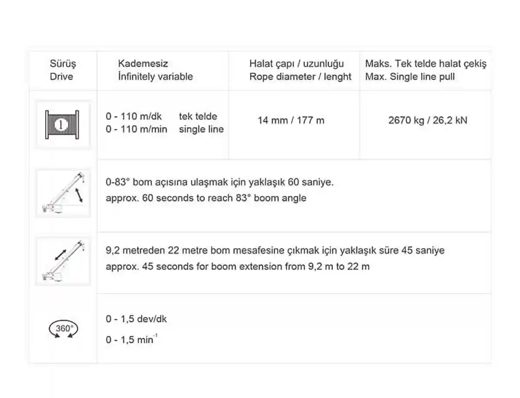Select the '14 mm / 177 m' value
520x398 pixels.
click(291, 120)
